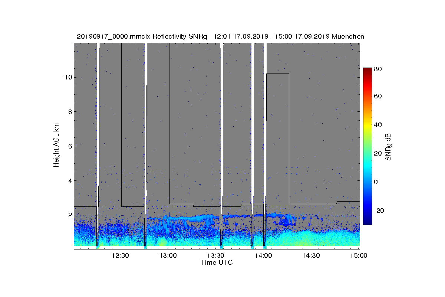
Task: Click the height tick label 2
Action: click(x=69, y=215)
